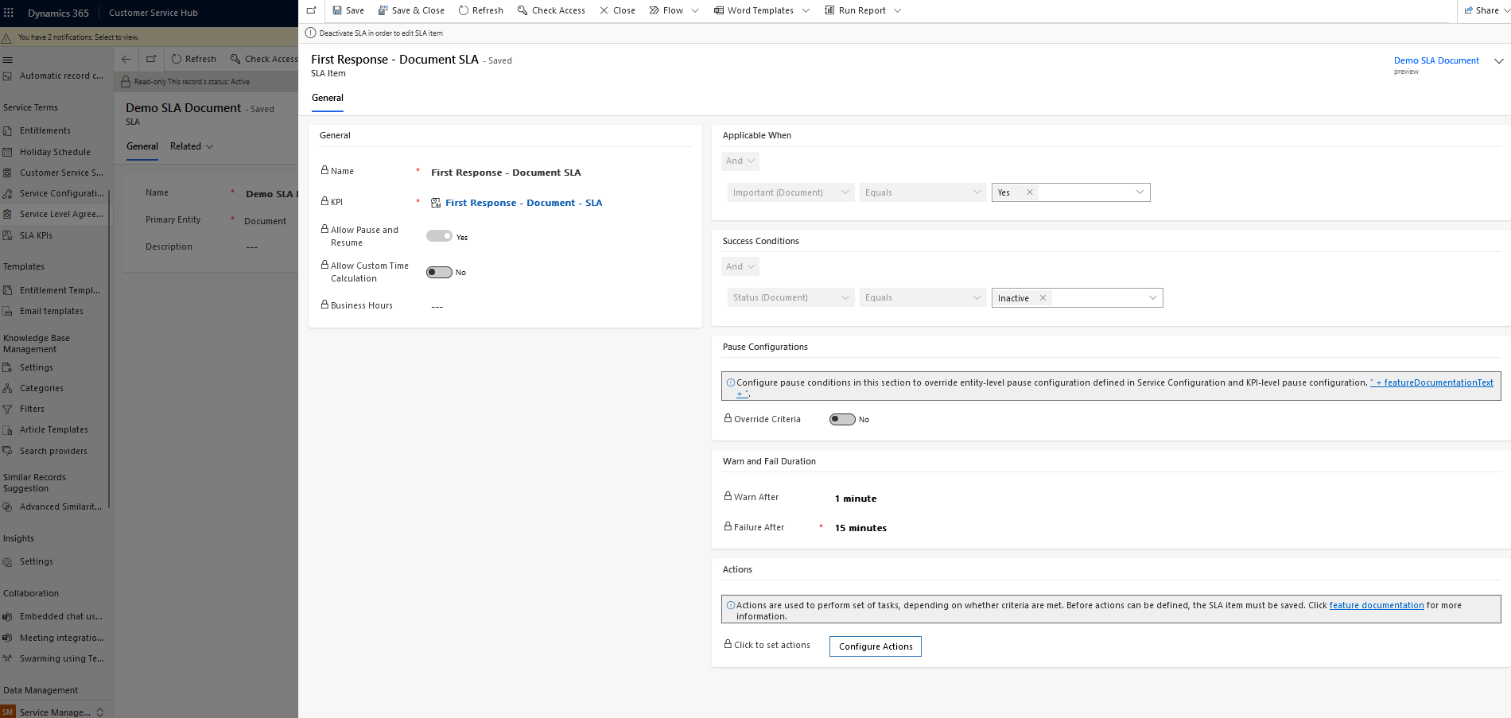Viewport: 1511px width, 718px height.
Task: Open the Important (Document) field dropdown
Action: tap(790, 192)
